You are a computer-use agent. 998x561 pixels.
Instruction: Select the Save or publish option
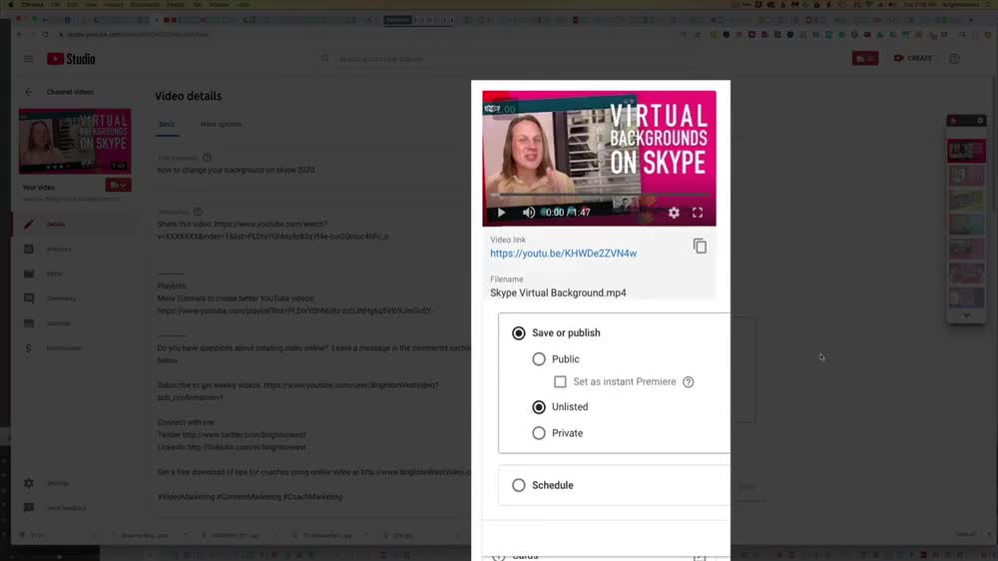coord(519,333)
